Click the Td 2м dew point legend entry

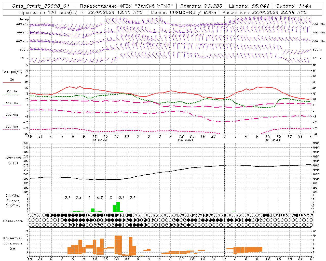click(12, 91)
